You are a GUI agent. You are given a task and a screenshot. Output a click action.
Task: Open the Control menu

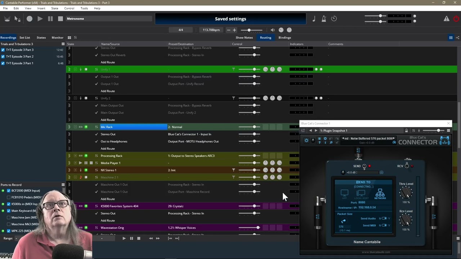coord(69,8)
